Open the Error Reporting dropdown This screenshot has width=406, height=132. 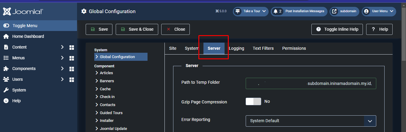pos(311,121)
